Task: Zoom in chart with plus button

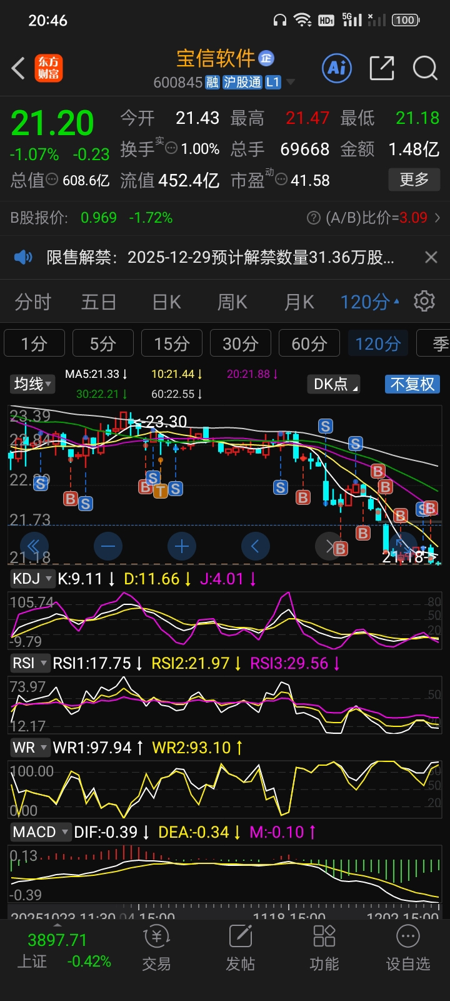Action: [182, 546]
